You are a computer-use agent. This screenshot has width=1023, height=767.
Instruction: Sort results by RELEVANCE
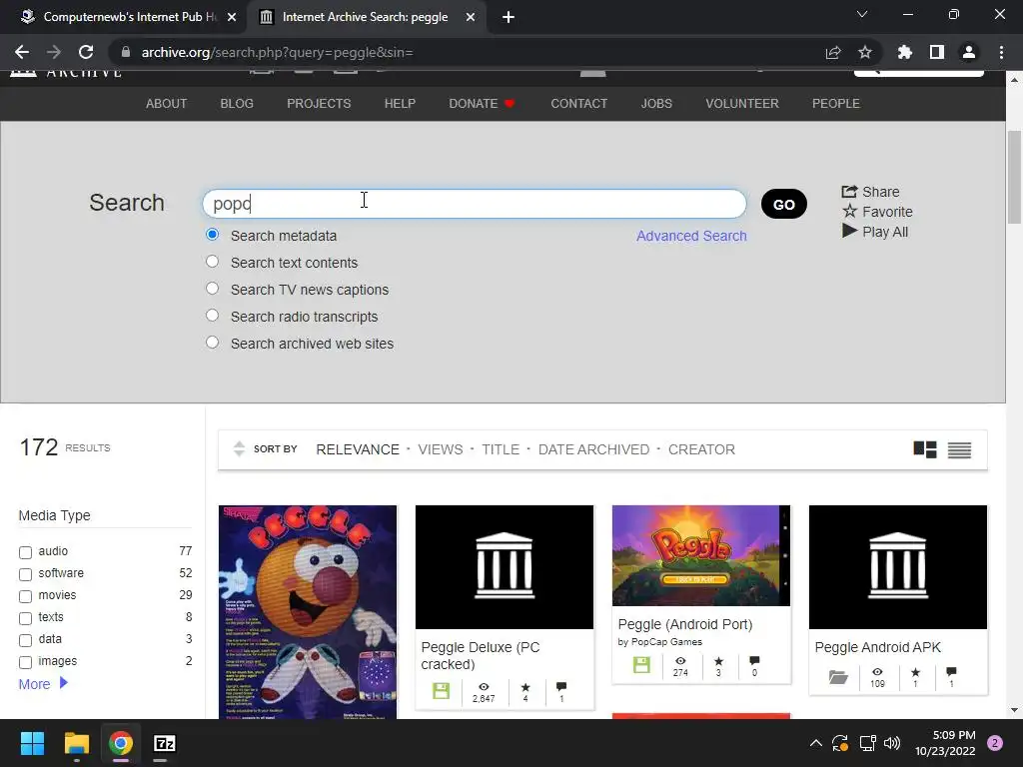click(x=358, y=449)
